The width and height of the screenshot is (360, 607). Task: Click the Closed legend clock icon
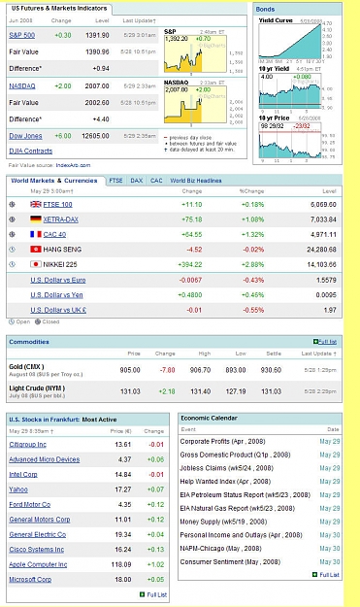click(38, 321)
